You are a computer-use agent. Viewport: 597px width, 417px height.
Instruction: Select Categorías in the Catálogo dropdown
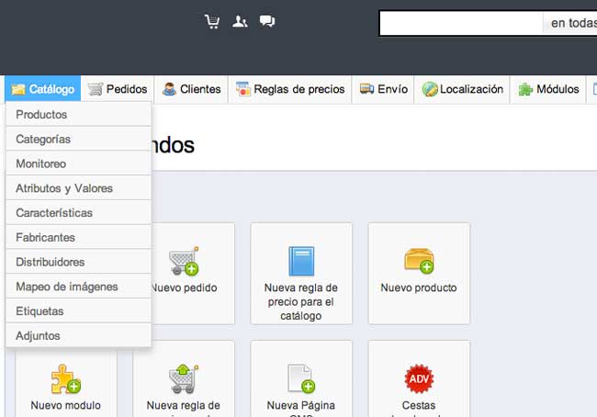(x=78, y=139)
